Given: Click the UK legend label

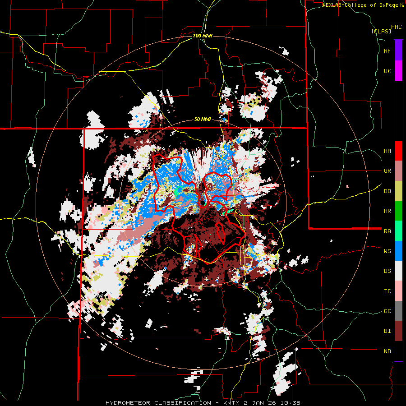Looking at the screenshot, I should [387, 71].
